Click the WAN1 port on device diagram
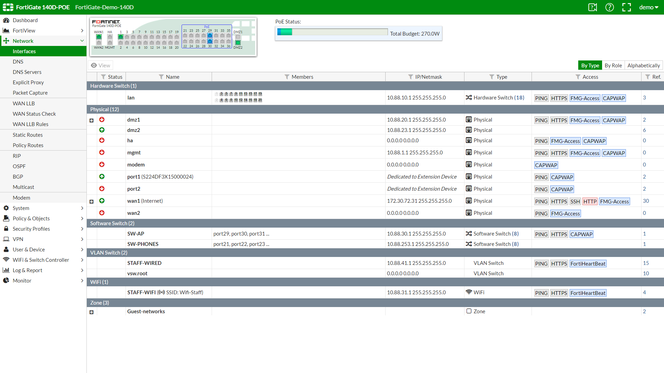664x373 pixels. coord(99,37)
